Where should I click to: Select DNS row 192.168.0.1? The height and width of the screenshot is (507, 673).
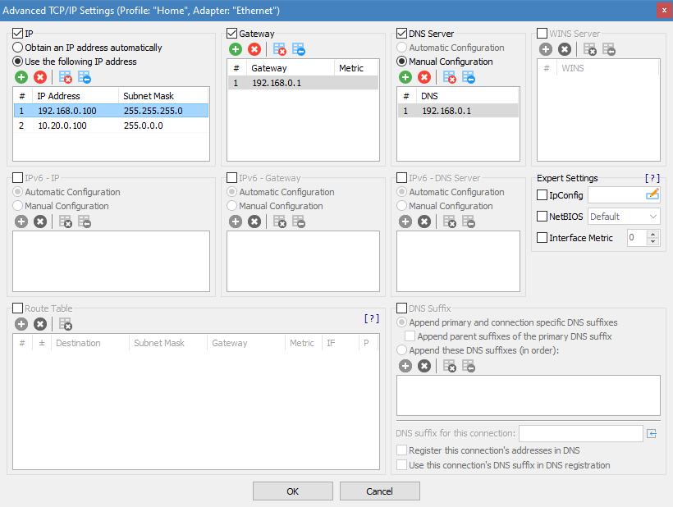tap(458, 111)
